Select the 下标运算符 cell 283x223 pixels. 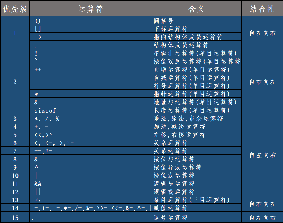197,28
